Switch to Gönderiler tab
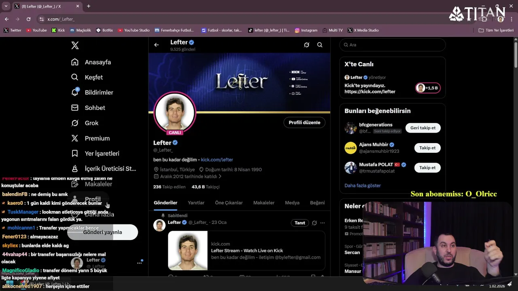 click(166, 203)
